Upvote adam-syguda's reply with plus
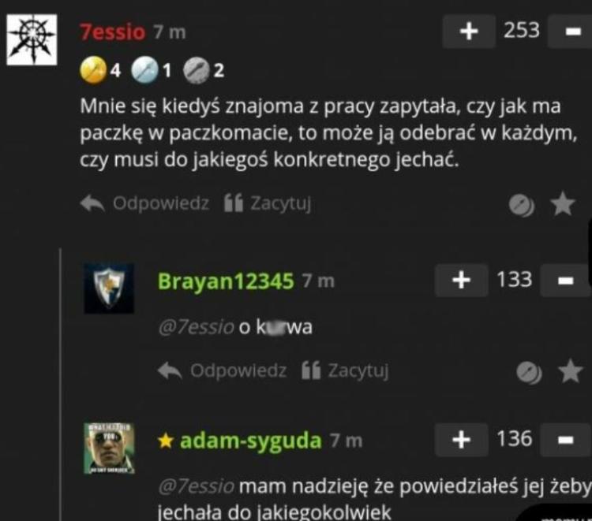This screenshot has width=592, height=521. pos(462,440)
